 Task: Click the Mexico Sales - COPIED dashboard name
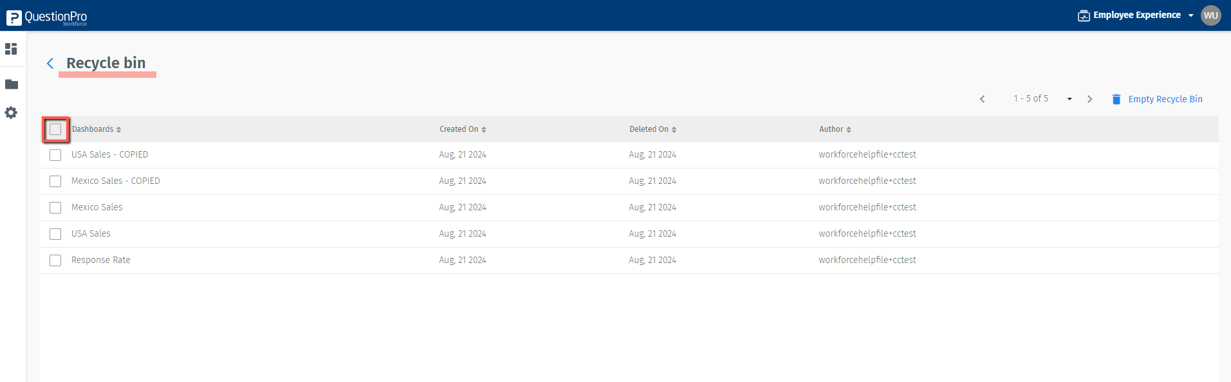pos(116,181)
